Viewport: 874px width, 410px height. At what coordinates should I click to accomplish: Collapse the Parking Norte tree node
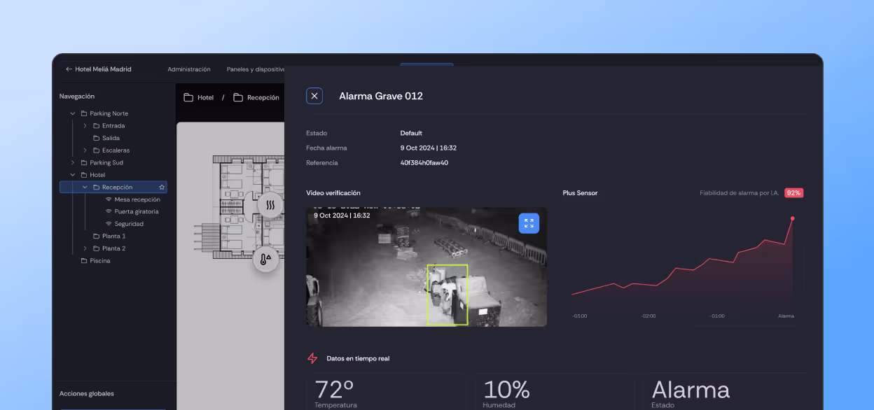(73, 113)
